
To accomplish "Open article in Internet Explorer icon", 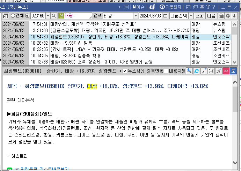I will click(197, 71).
